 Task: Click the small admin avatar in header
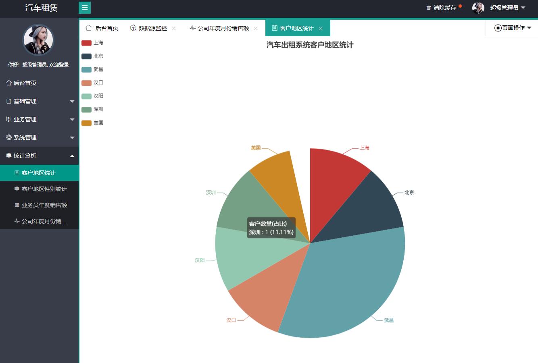point(478,8)
